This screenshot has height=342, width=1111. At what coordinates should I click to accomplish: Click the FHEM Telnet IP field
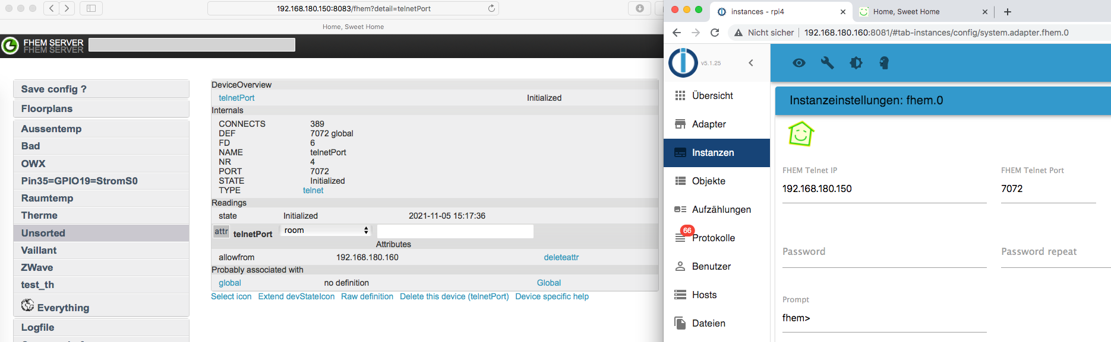(884, 189)
